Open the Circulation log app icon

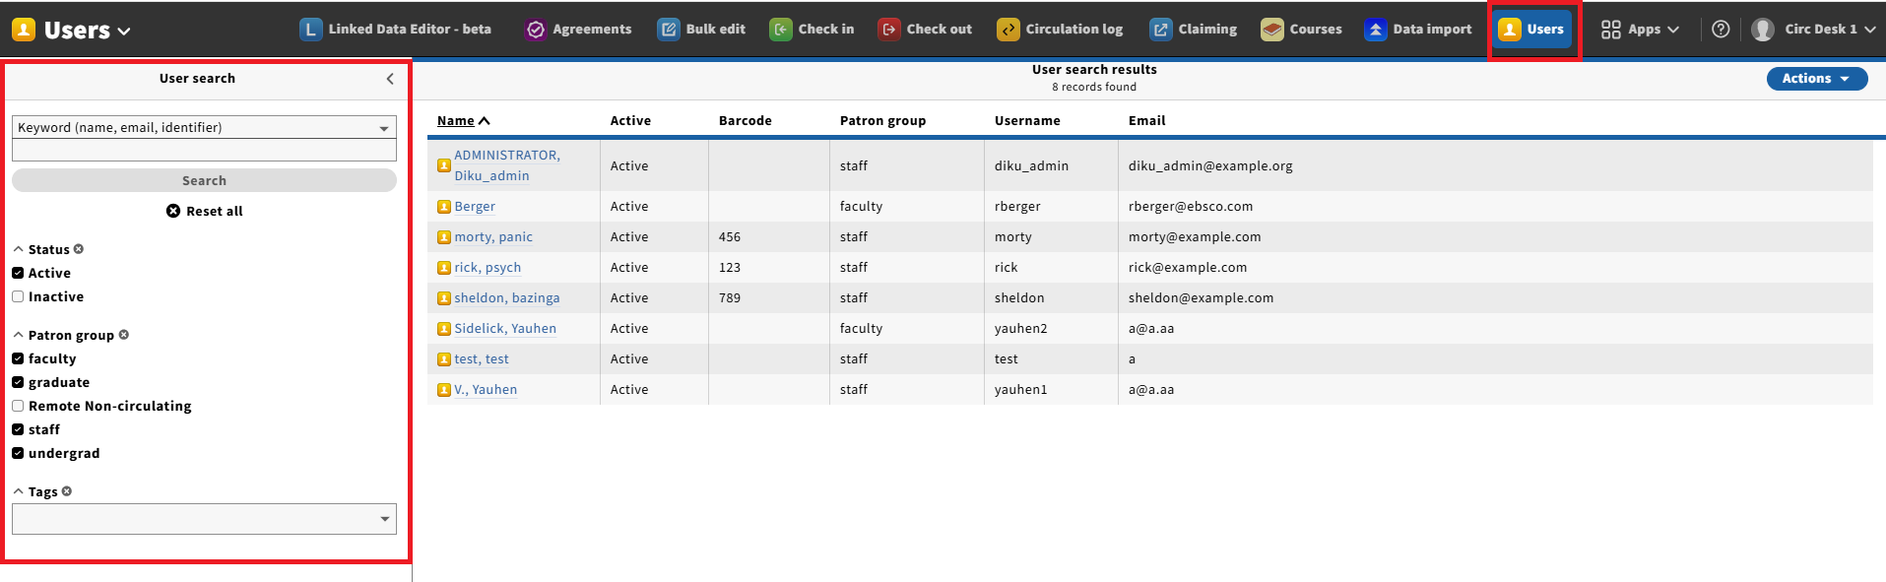coord(1008,30)
